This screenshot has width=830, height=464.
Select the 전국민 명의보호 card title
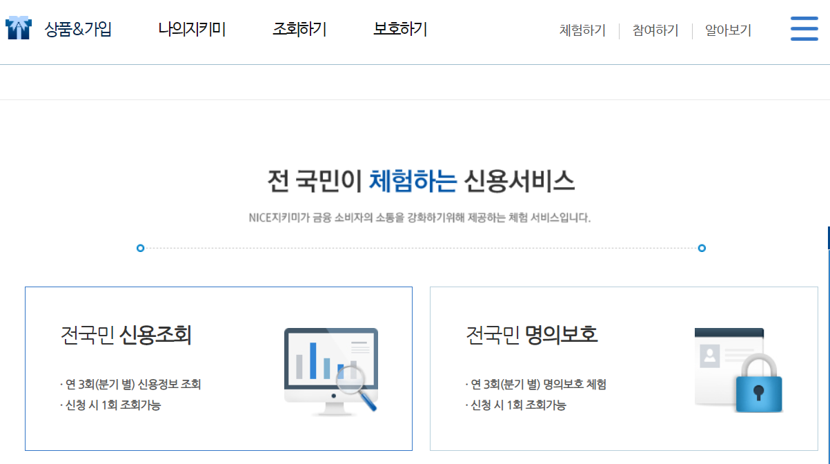(531, 336)
